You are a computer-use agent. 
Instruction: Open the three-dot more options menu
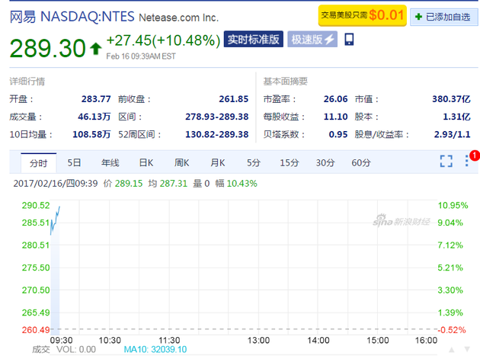click(x=466, y=161)
